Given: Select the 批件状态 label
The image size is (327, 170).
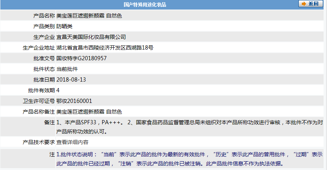Looking at the screenshot, I should 44,69.
